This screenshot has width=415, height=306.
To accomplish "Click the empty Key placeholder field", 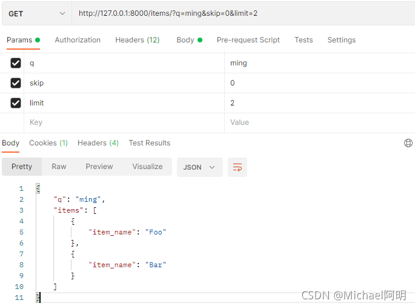I will pyautogui.click(x=124, y=122).
